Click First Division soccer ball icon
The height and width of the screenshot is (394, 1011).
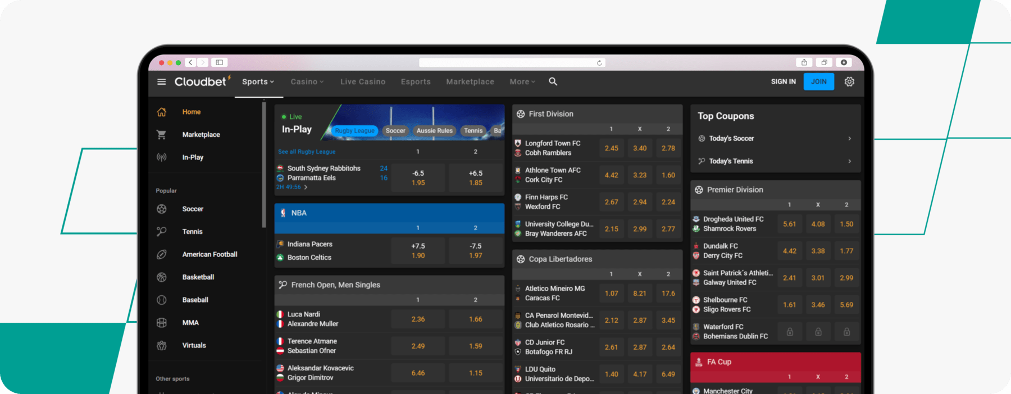pos(521,114)
